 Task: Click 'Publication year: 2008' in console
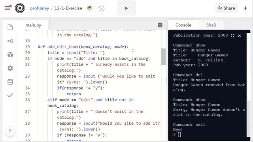pos(200,35)
